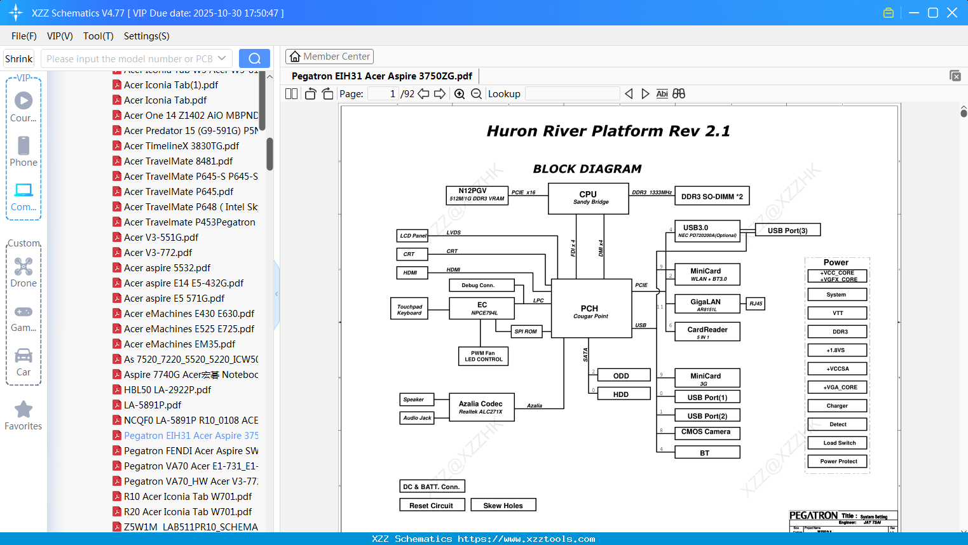Expand model number dropdown arrow
The image size is (968, 545).
pos(222,58)
